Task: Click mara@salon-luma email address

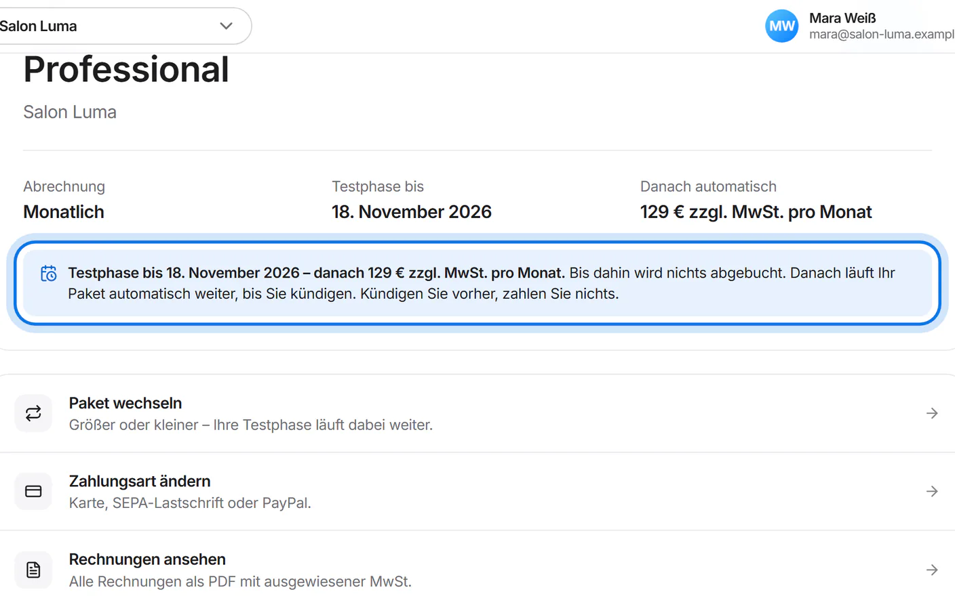Action: coord(882,34)
